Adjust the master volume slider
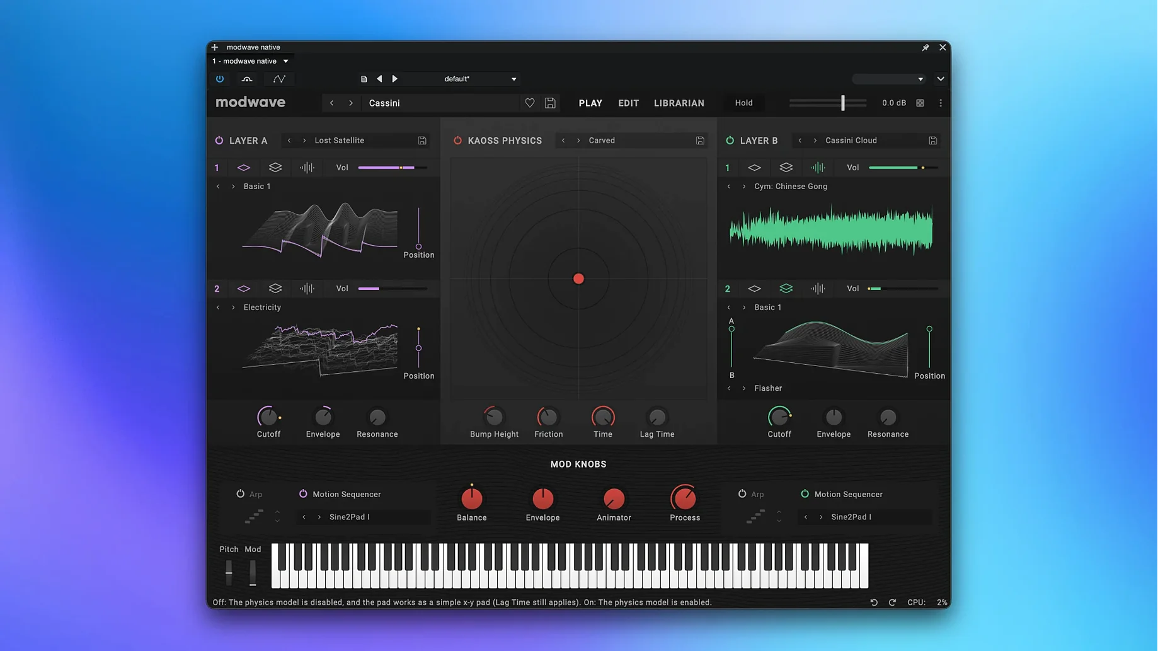This screenshot has height=651, width=1158. pos(828,103)
